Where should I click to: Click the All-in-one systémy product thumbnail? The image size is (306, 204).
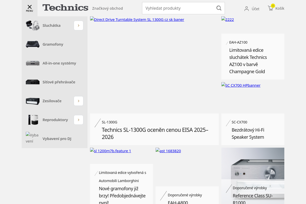[33, 63]
